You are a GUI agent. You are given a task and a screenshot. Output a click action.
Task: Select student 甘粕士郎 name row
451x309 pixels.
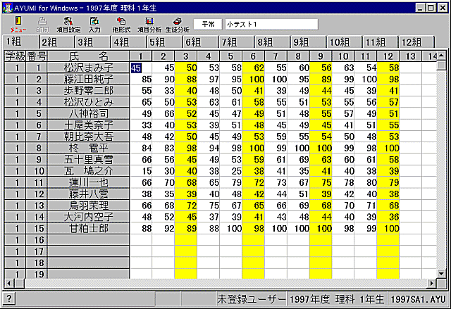pyautogui.click(x=89, y=228)
